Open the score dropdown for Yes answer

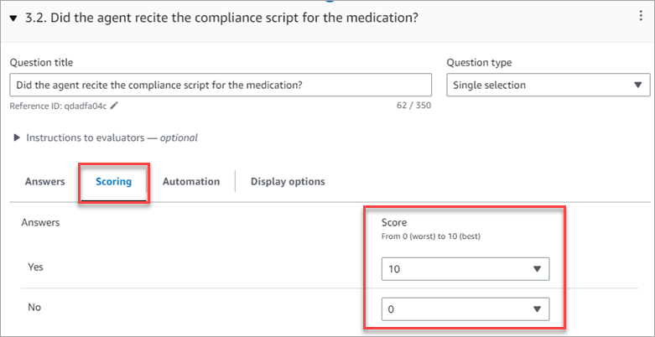pyautogui.click(x=465, y=269)
